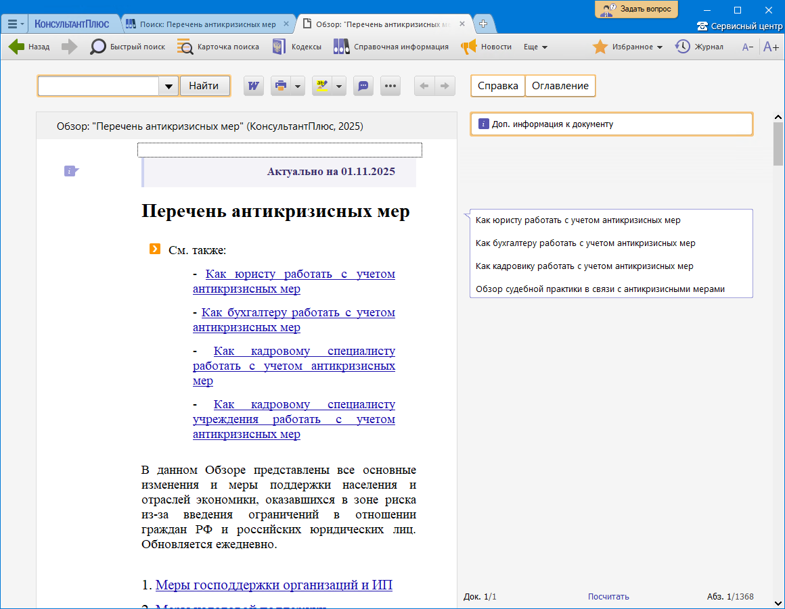Switch to the Поиск: Перечень антикризисных мер tab
This screenshot has width=785, height=609.
(x=208, y=24)
